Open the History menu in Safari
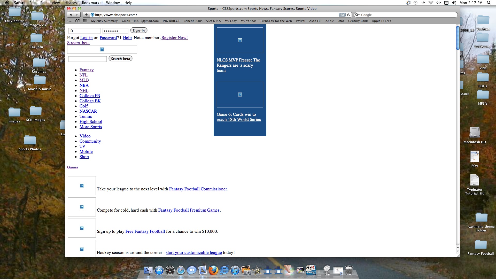 71,3
